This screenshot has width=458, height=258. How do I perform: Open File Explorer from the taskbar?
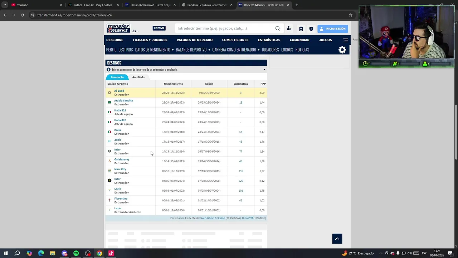click(x=53, y=253)
